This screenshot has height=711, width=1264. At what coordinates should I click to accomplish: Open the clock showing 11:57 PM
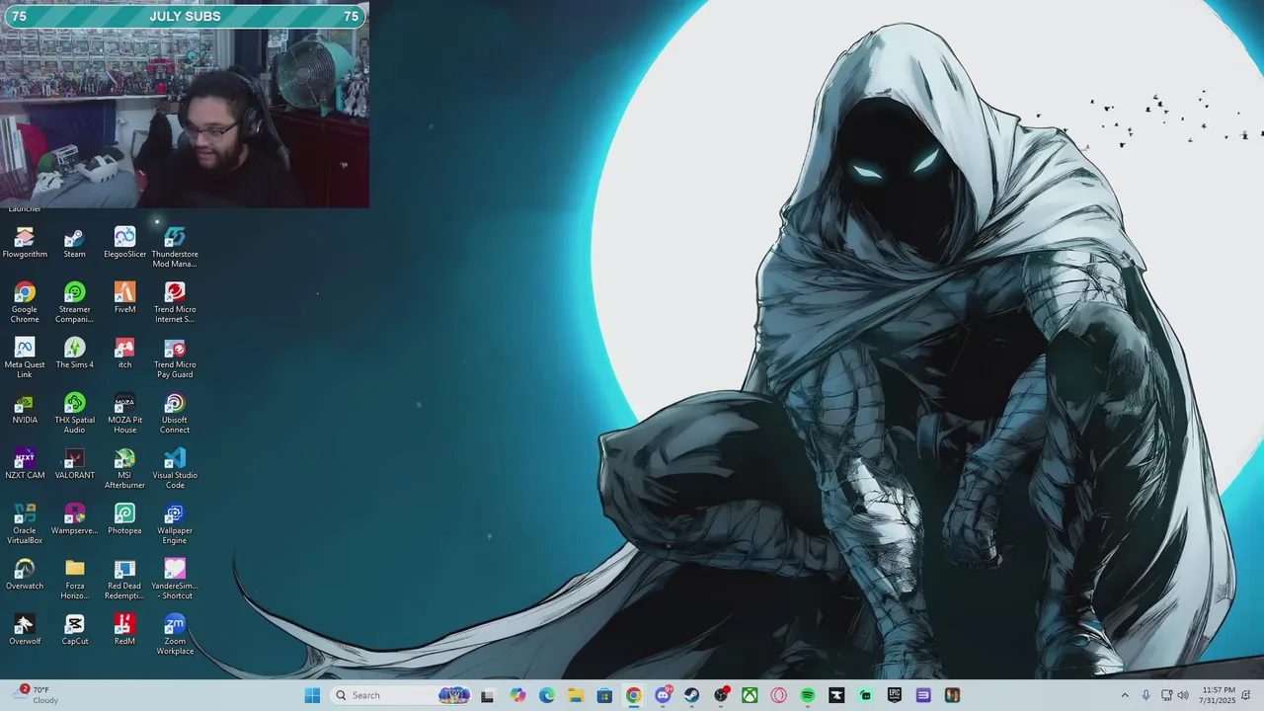click(1218, 695)
